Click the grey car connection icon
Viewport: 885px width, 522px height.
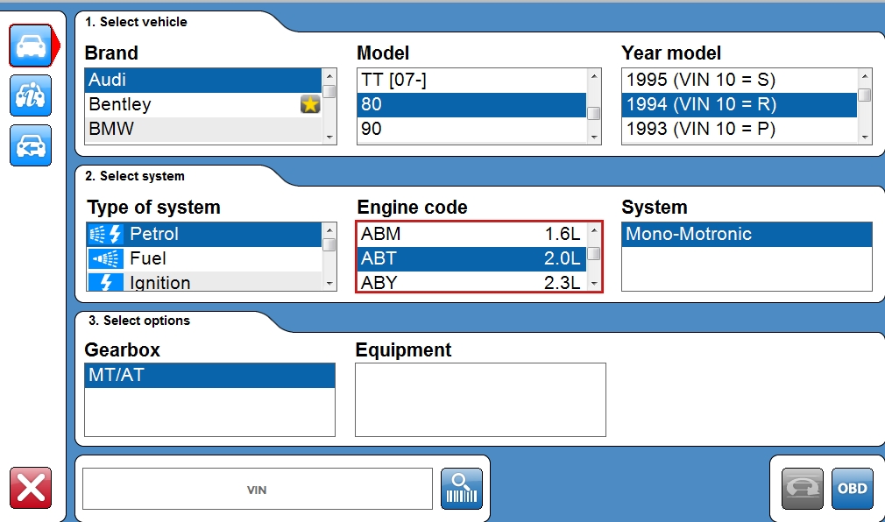(802, 488)
